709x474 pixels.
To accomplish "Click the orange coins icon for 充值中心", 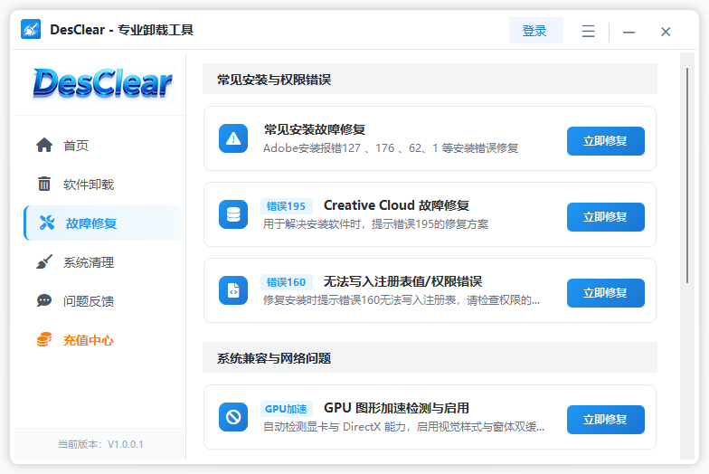I will 44,339.
